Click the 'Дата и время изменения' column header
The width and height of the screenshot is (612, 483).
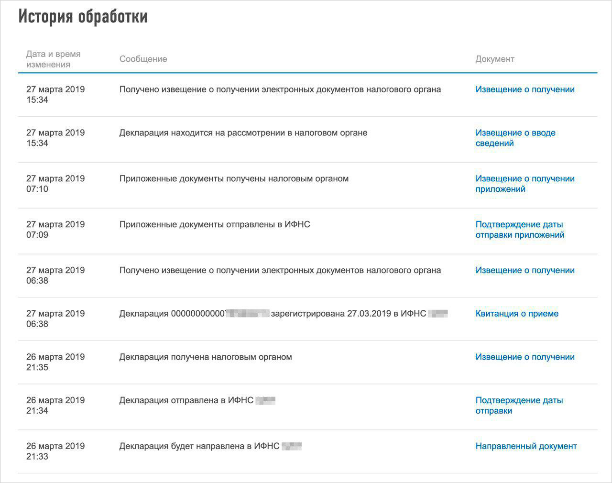(53, 59)
